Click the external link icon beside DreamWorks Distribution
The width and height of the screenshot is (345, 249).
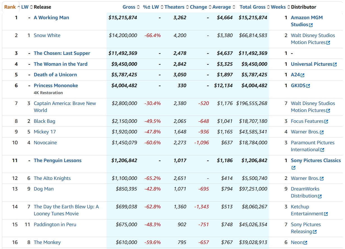[320, 196]
